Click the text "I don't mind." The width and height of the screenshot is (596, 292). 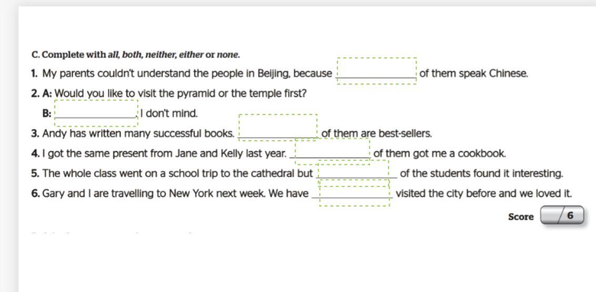[169, 113]
